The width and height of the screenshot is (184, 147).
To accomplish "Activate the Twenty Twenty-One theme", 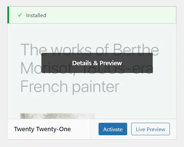I will [x=113, y=129].
